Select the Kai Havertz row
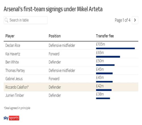 click(71, 54)
